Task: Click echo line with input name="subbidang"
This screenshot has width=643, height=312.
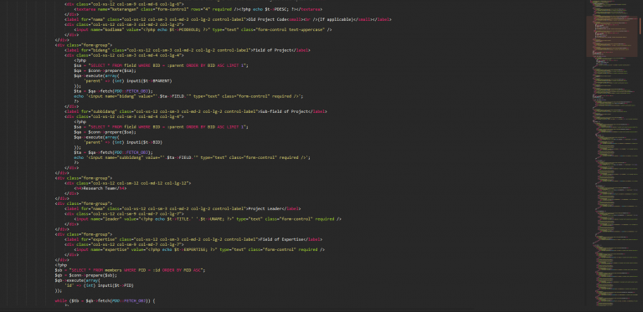Action: coord(193,157)
